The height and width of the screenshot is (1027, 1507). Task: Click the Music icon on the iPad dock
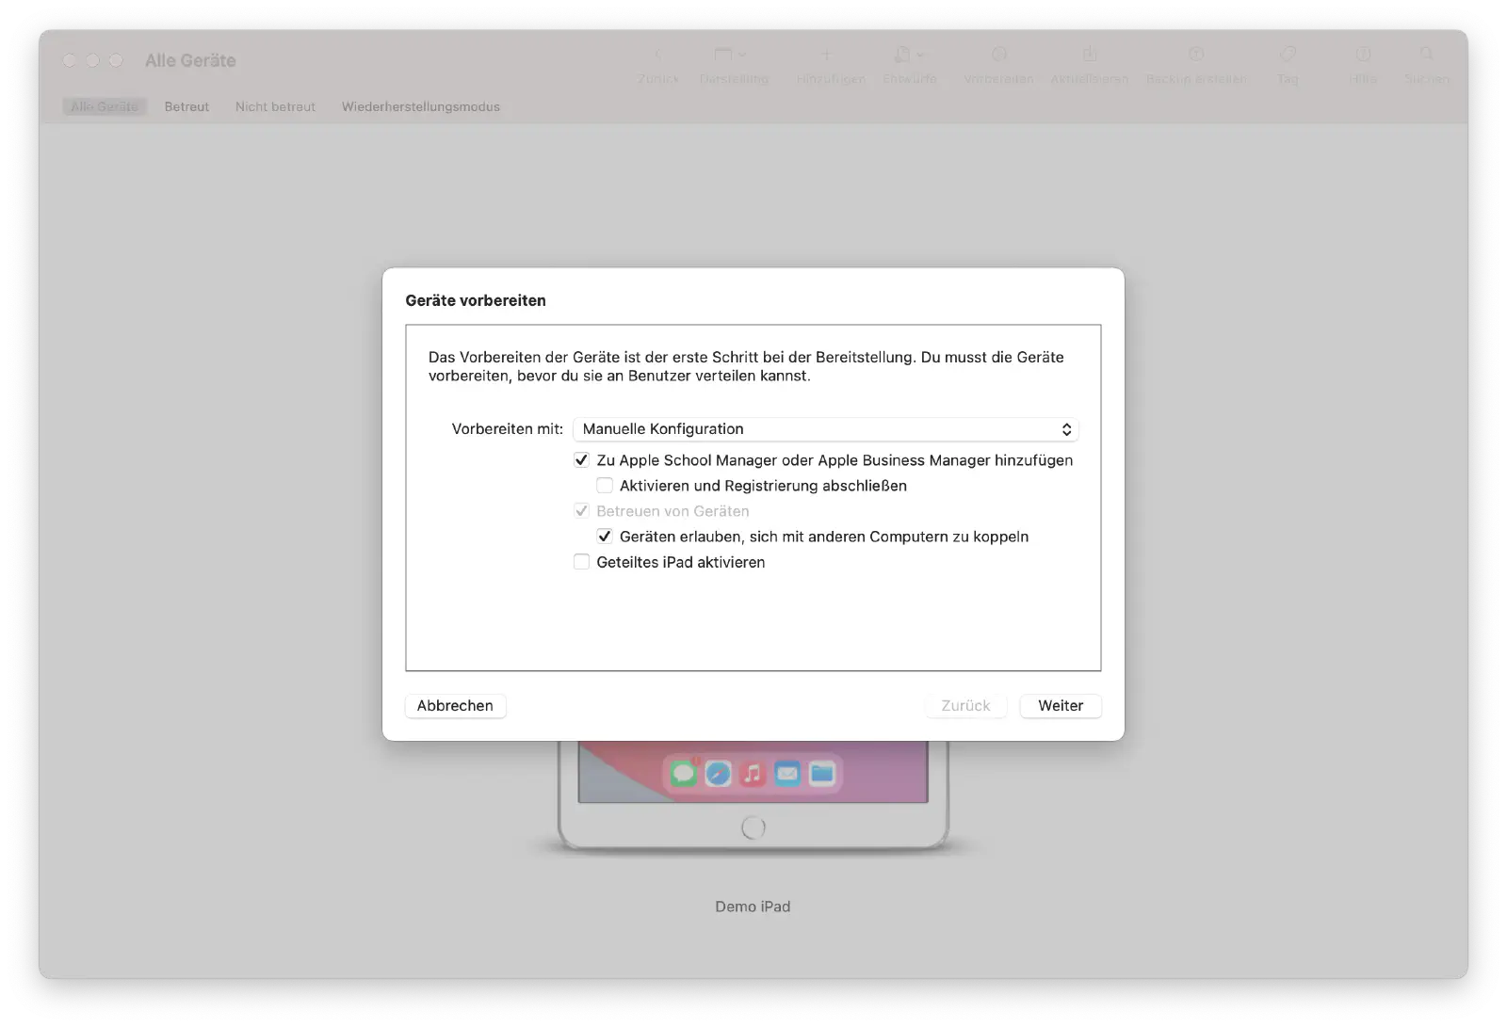click(753, 774)
